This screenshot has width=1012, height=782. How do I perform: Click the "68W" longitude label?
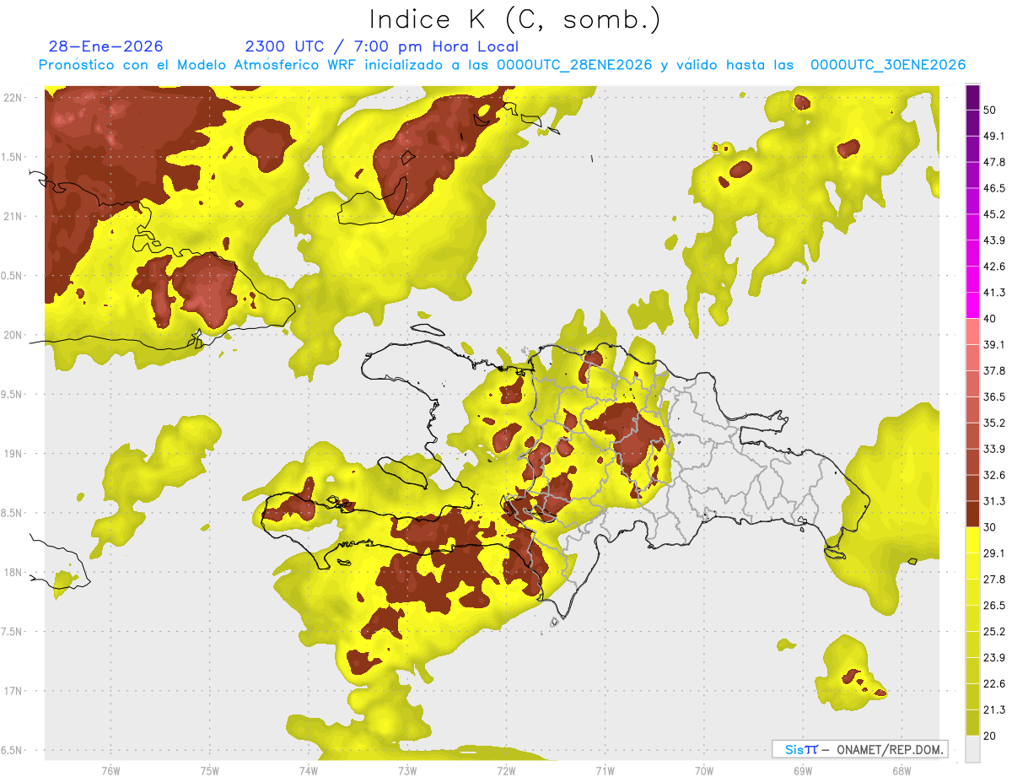click(x=901, y=771)
